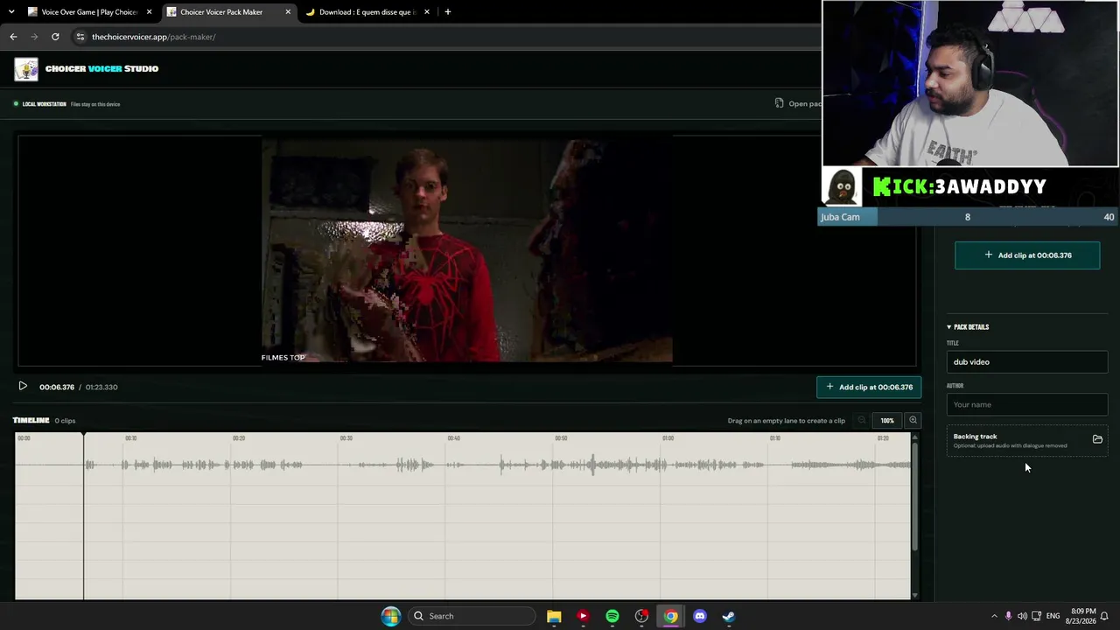Screen dimensions: 1120x630
Task: Switch to the Download tab
Action: click(366, 12)
